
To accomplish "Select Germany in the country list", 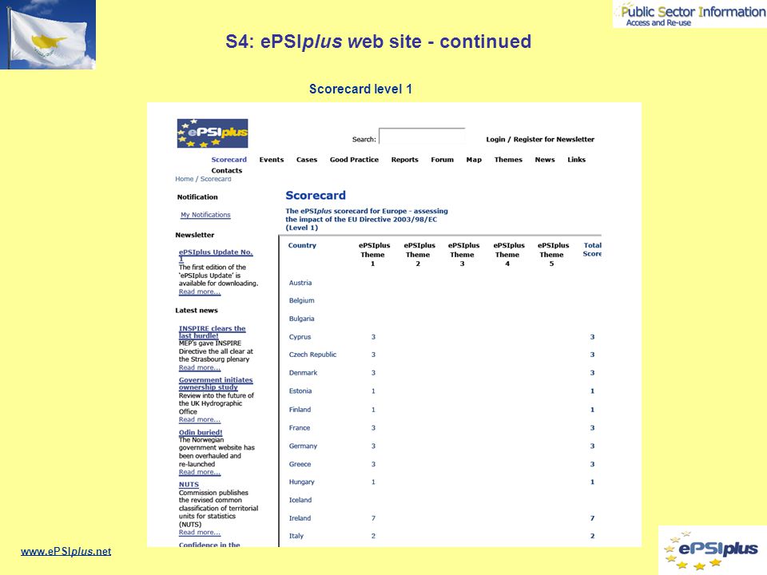I will (304, 446).
